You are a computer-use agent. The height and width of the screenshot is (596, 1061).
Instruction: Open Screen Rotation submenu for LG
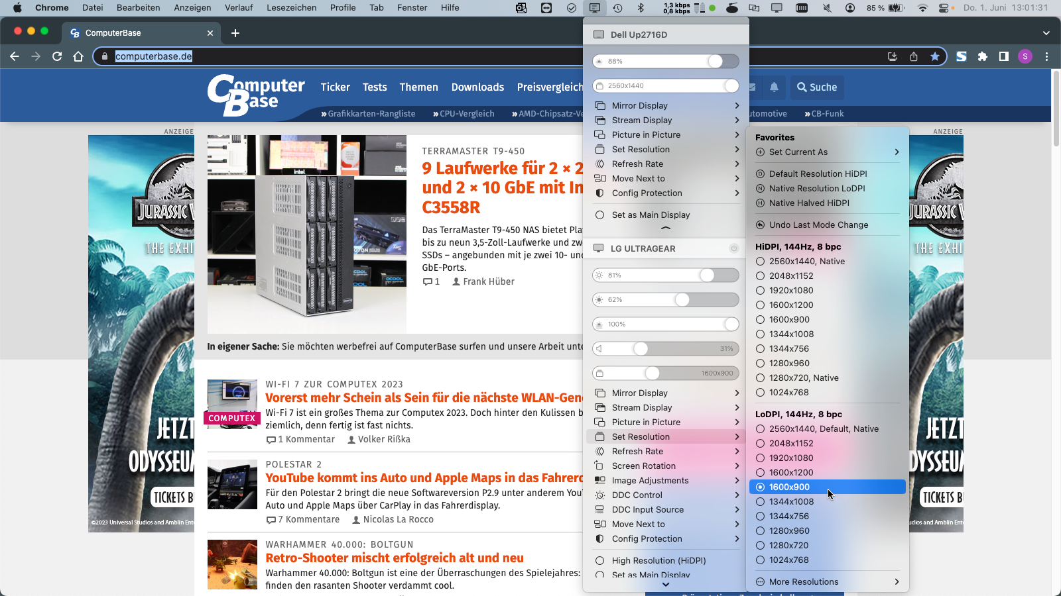[x=666, y=466]
